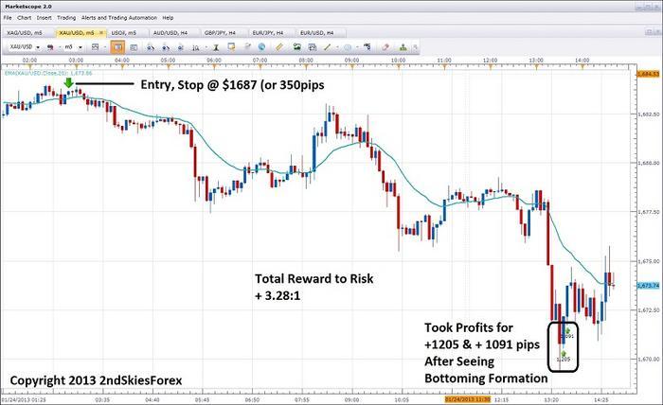Image resolution: width=663 pixels, height=405 pixels.
Task: Click the framed chart icon after green picture
Action: 312,47
